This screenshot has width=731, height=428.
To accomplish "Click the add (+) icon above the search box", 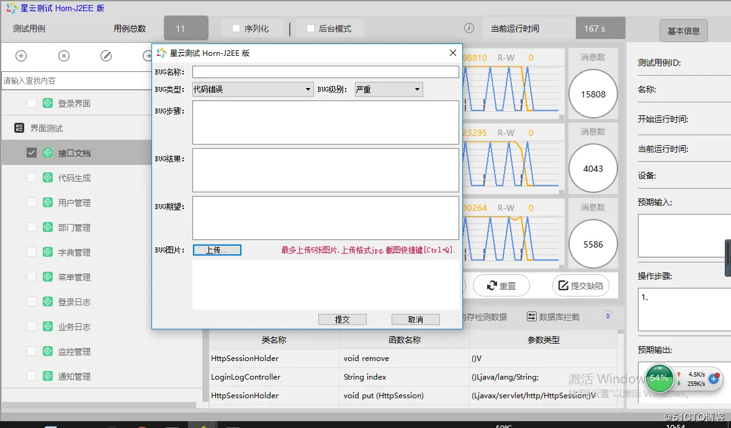I will (20, 56).
